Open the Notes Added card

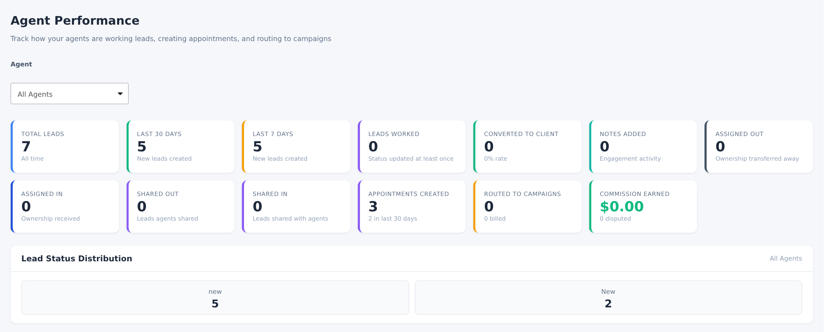coord(643,147)
